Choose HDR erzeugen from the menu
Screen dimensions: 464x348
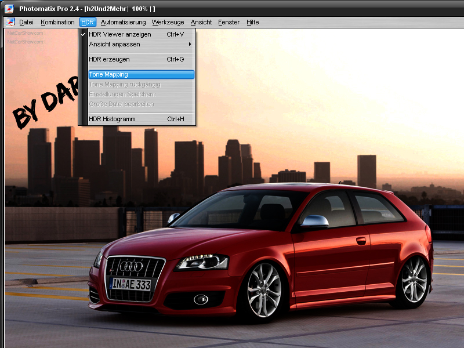[x=109, y=59]
